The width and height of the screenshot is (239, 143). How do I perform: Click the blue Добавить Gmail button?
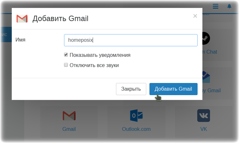pyautogui.click(x=173, y=89)
